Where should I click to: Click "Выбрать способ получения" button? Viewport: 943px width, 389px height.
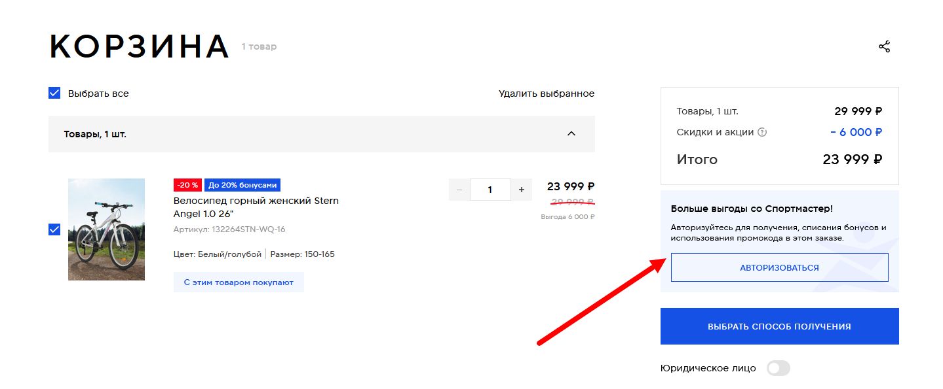pos(779,326)
